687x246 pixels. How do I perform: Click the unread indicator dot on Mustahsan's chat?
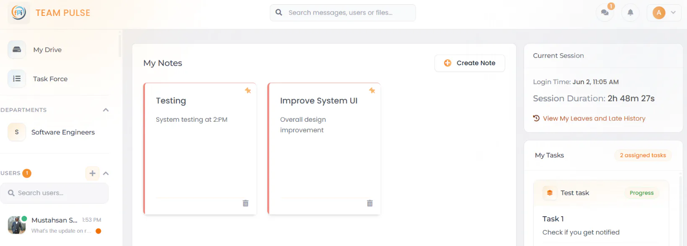point(98,231)
